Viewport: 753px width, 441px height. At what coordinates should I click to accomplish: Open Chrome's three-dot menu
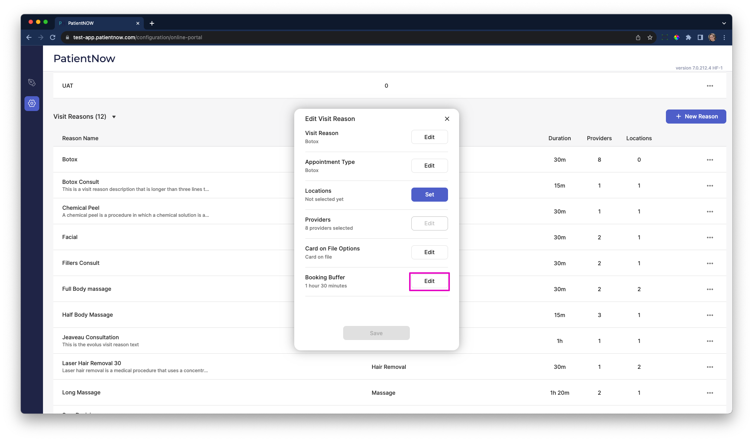(x=724, y=37)
